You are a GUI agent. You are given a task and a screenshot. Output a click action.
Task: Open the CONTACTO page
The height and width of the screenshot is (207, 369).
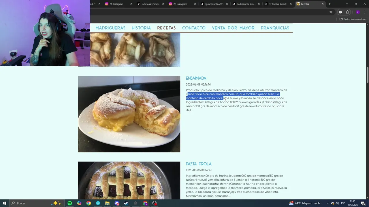[x=194, y=28]
